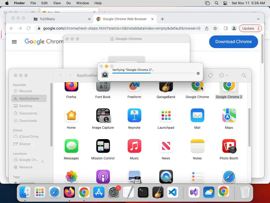Open the Firefox app in Applications
The width and height of the screenshot is (270, 203).
(71, 87)
